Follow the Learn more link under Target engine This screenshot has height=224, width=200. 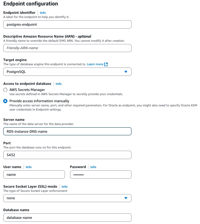coord(95,64)
